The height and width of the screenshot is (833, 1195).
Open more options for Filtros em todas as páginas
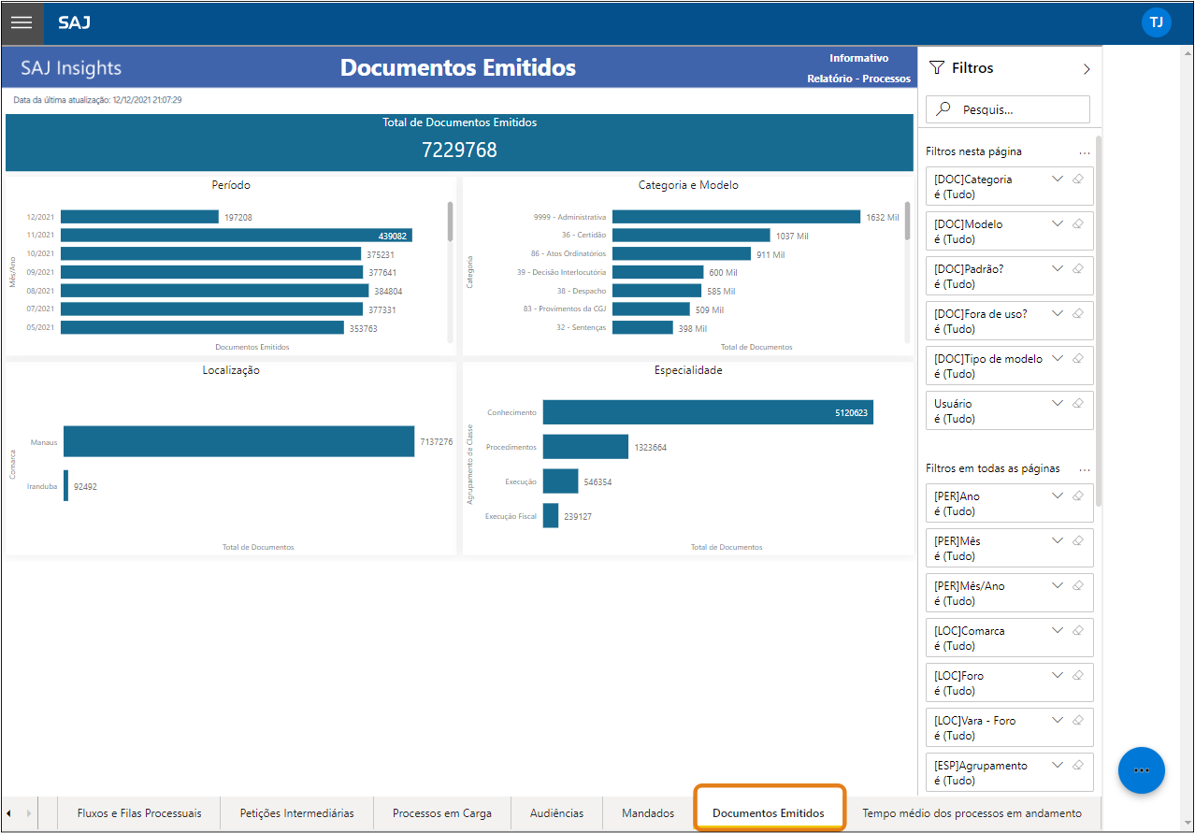pos(1085,468)
